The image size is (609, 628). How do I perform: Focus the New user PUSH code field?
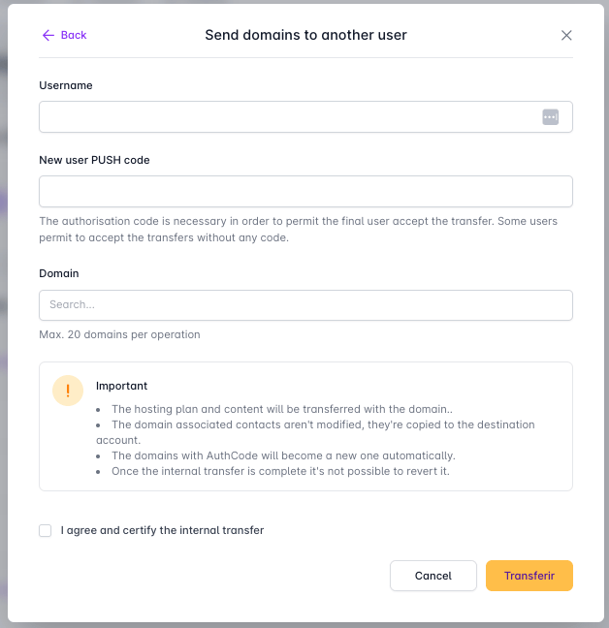tap(305, 192)
